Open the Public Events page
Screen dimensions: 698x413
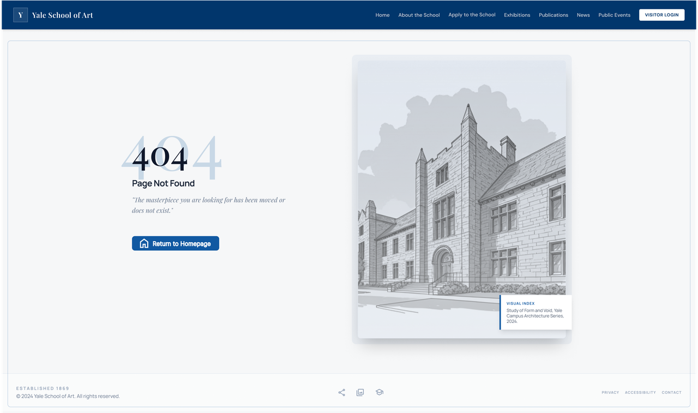click(x=614, y=15)
